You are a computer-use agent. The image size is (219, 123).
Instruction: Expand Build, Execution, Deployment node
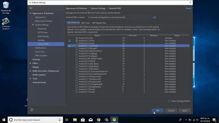30,71
